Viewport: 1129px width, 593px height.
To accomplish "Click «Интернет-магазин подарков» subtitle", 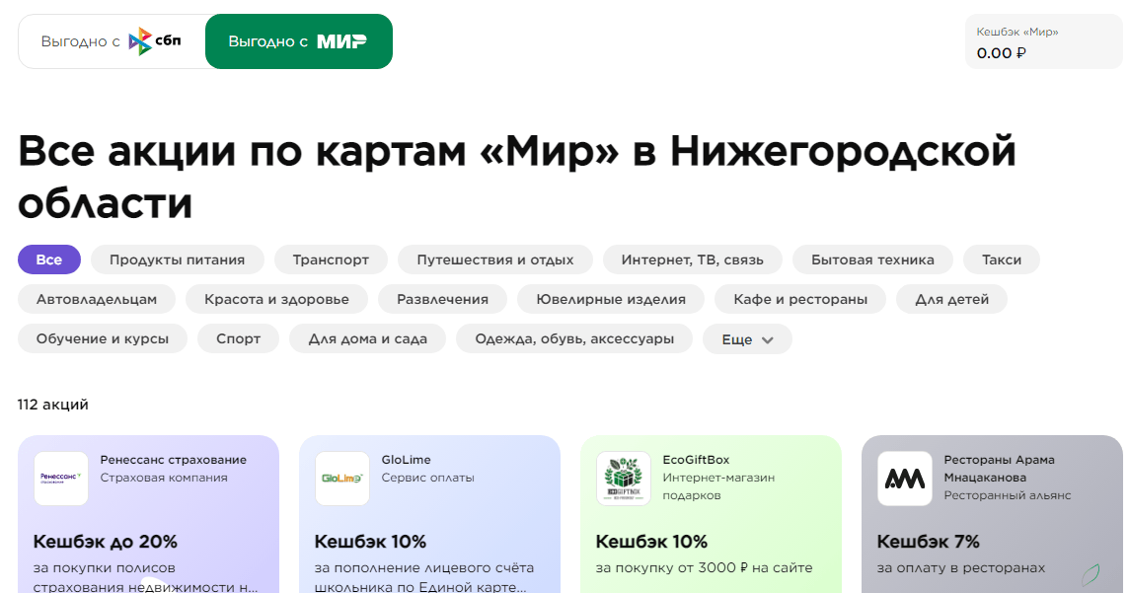I will pos(718,486).
